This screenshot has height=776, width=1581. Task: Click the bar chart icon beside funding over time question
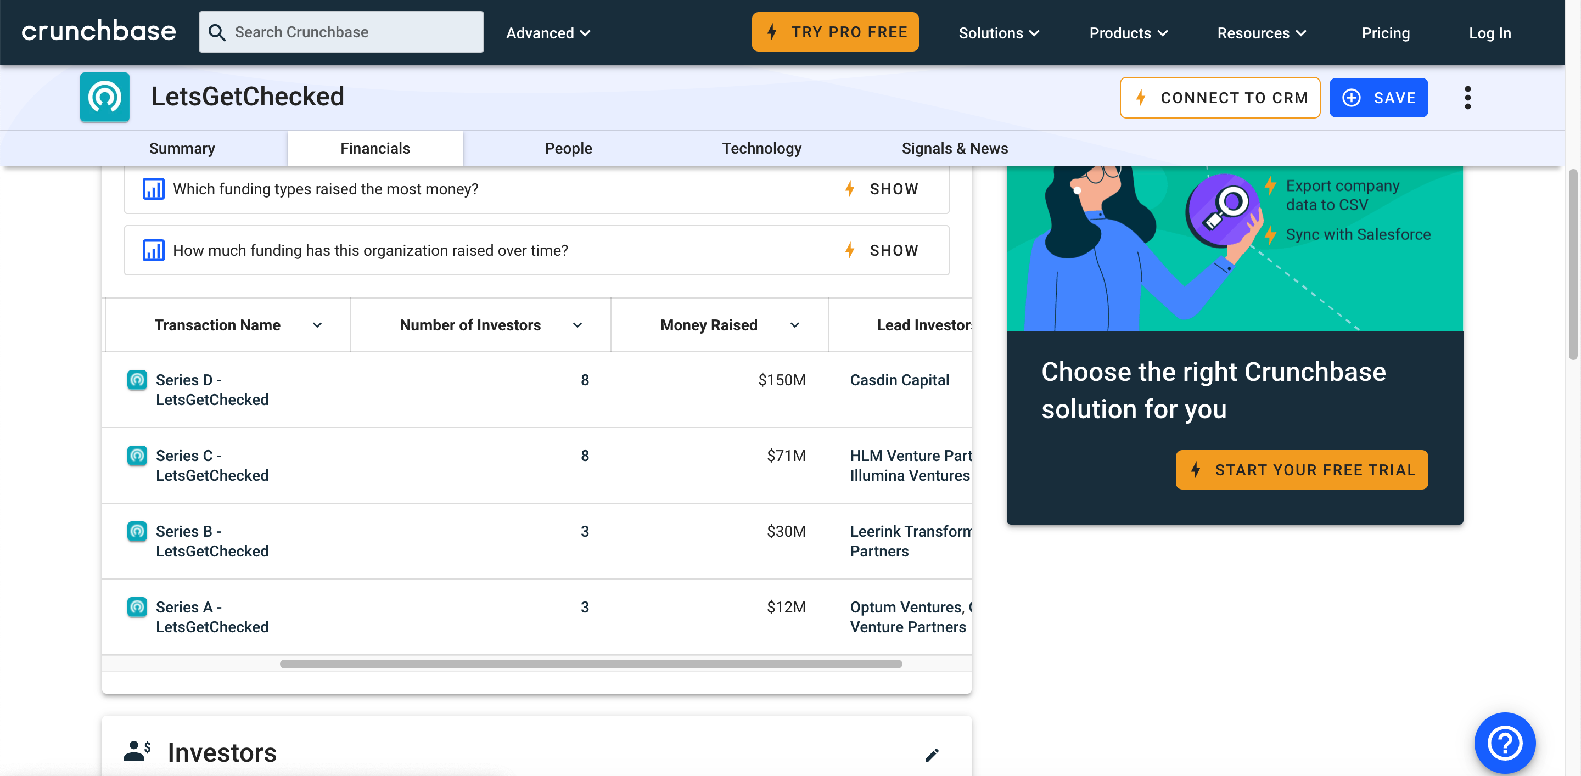click(x=154, y=250)
